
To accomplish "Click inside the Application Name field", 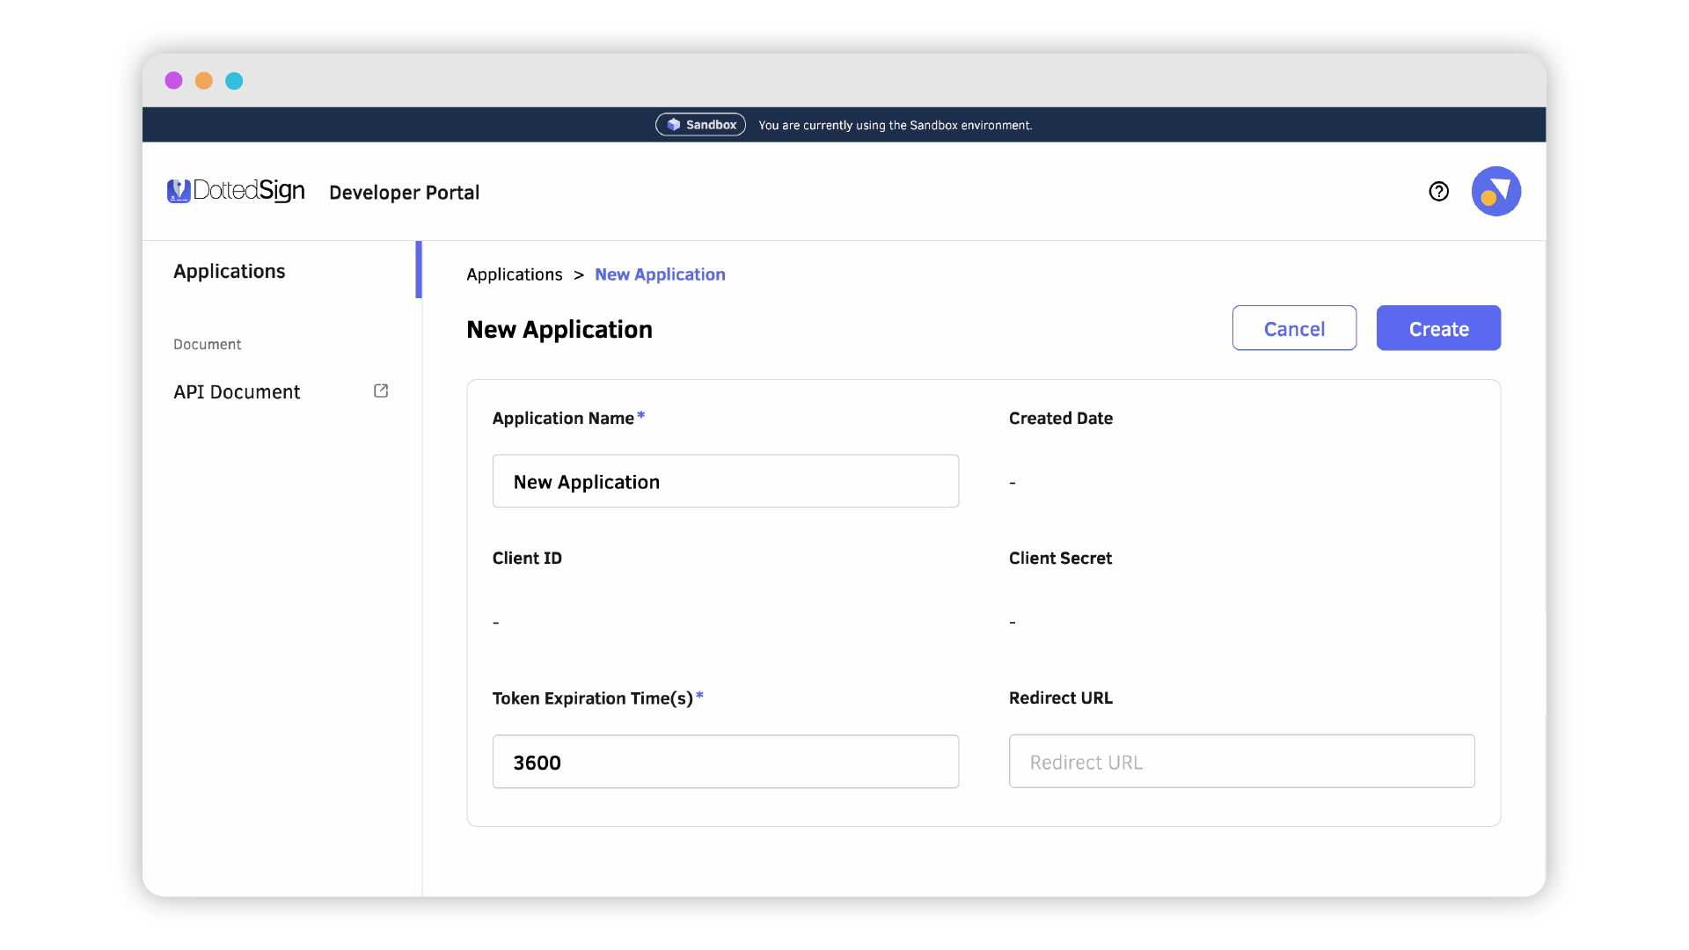I will [x=725, y=481].
